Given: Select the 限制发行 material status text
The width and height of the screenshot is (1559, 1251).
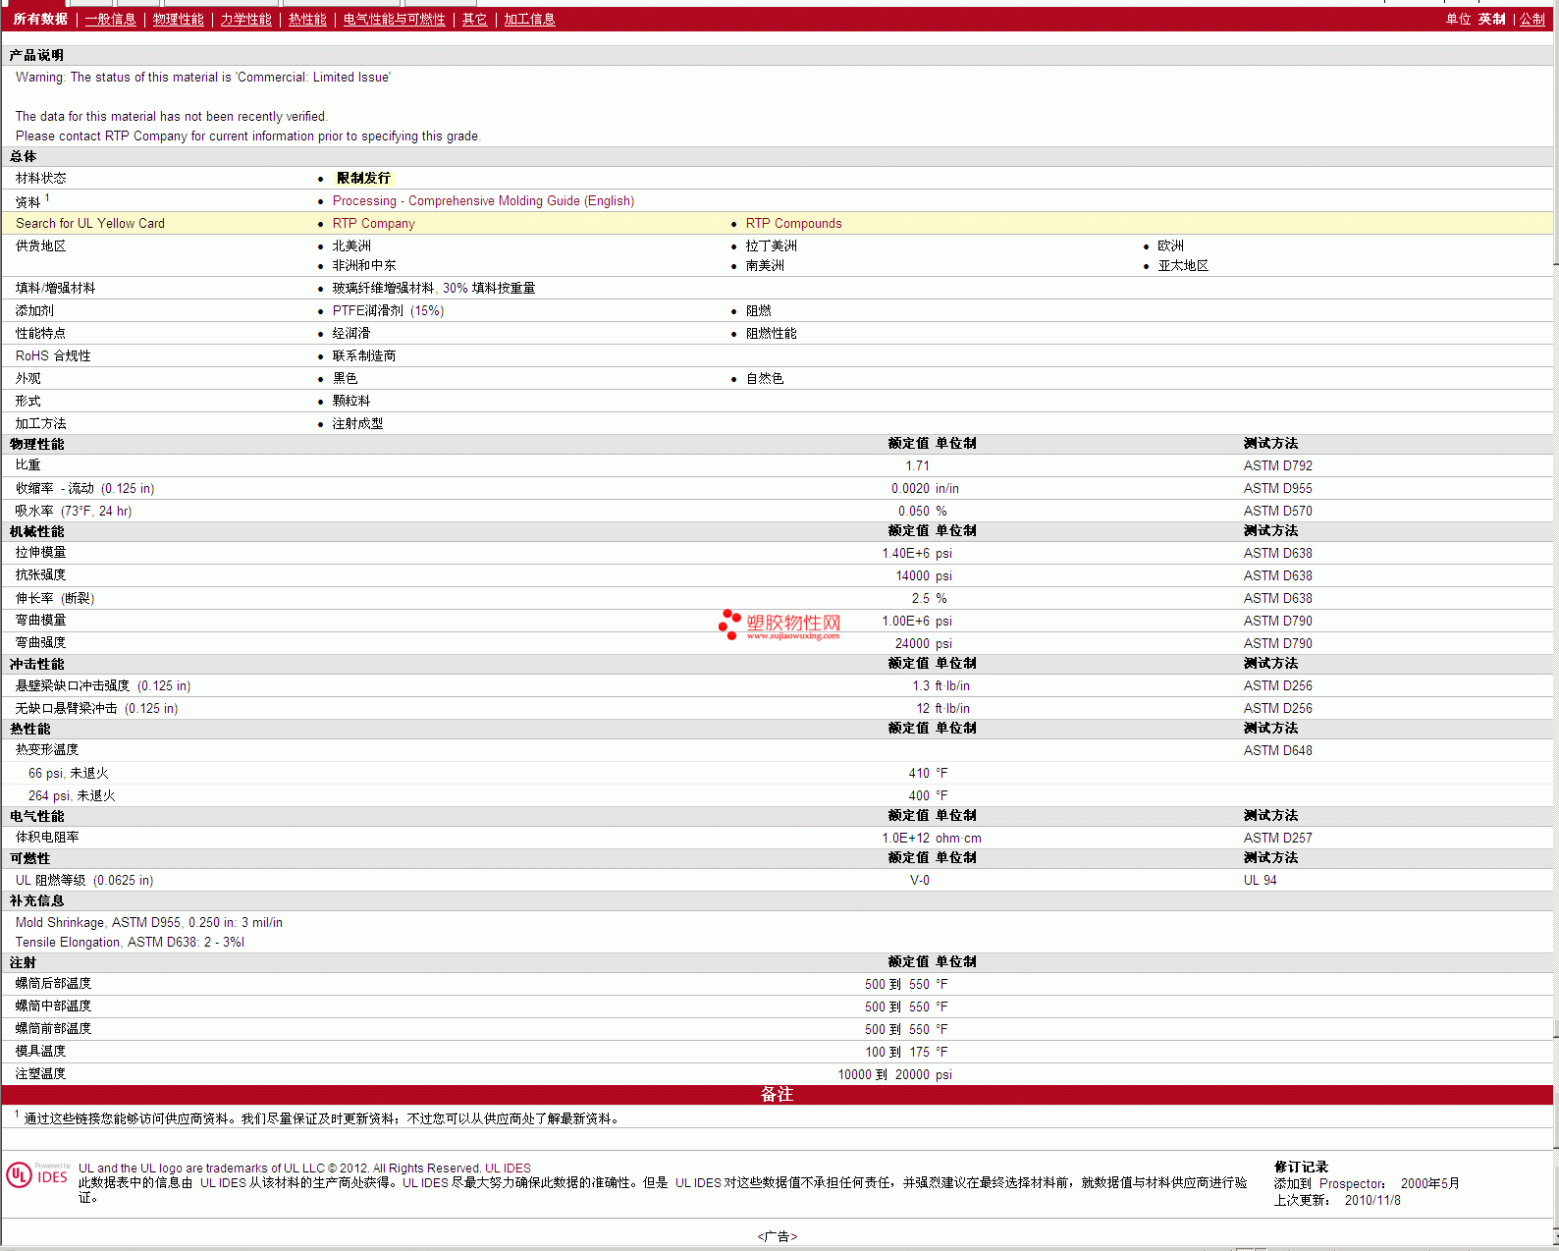Looking at the screenshot, I should [x=363, y=179].
